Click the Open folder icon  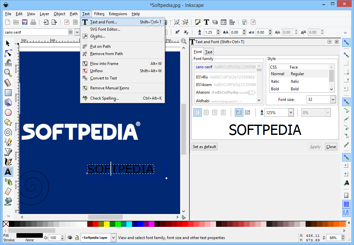pyautogui.click(x=16, y=22)
